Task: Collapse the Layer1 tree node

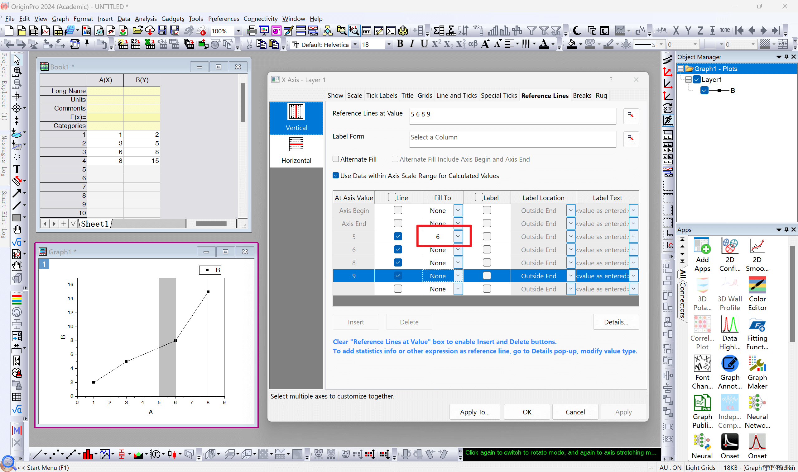Action: click(688, 79)
